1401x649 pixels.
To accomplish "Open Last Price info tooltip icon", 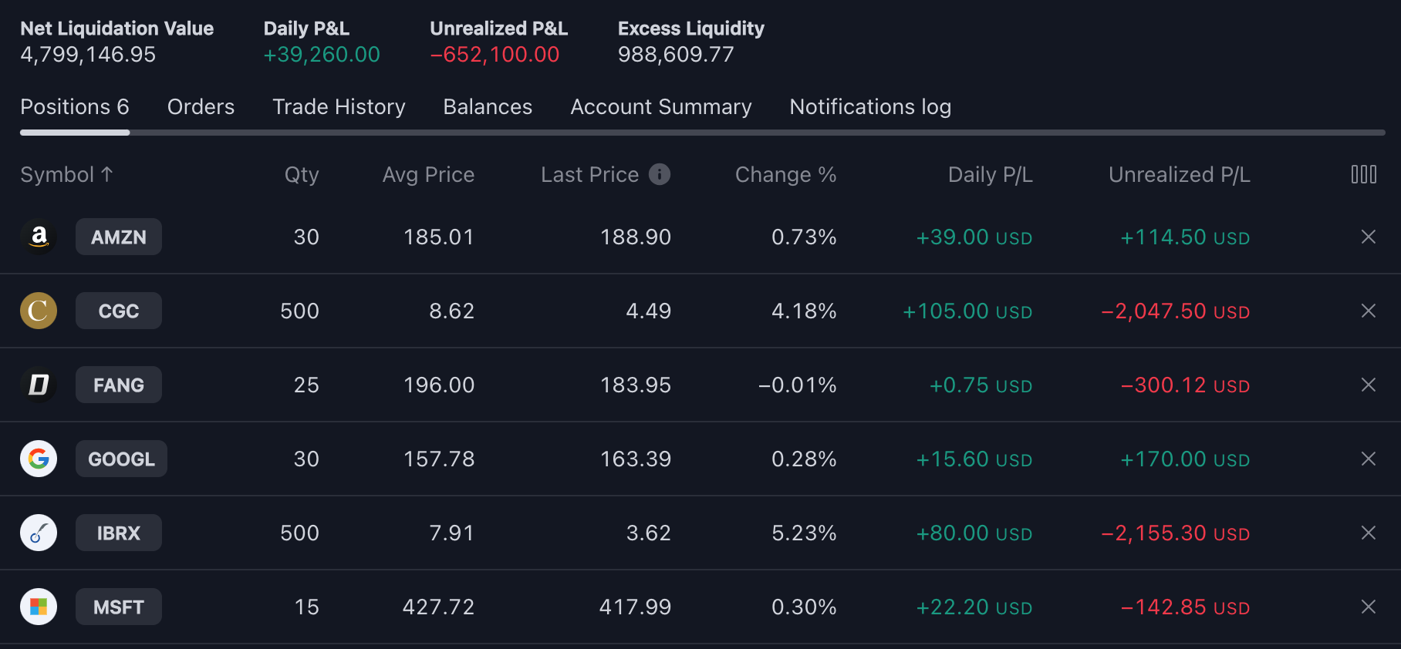I will coord(659,174).
